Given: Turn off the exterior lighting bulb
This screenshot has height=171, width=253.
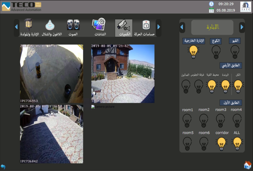Looking at the screenshot, I should 193,52.
